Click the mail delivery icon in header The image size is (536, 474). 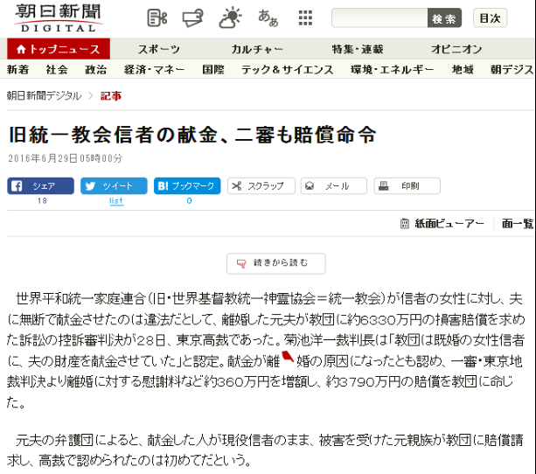[193, 18]
